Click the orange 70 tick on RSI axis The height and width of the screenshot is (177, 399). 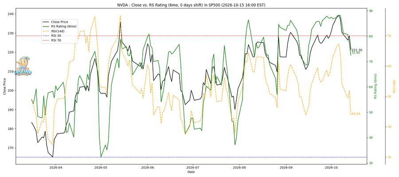389,36
